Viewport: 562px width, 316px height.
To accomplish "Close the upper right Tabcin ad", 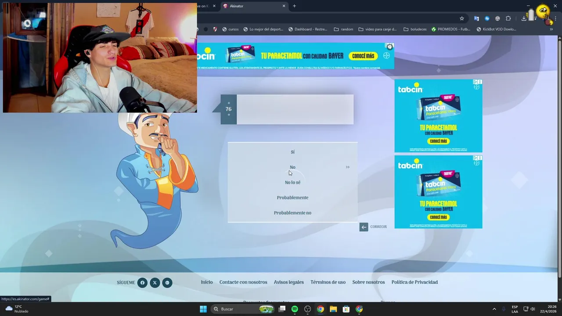I will pos(480,82).
